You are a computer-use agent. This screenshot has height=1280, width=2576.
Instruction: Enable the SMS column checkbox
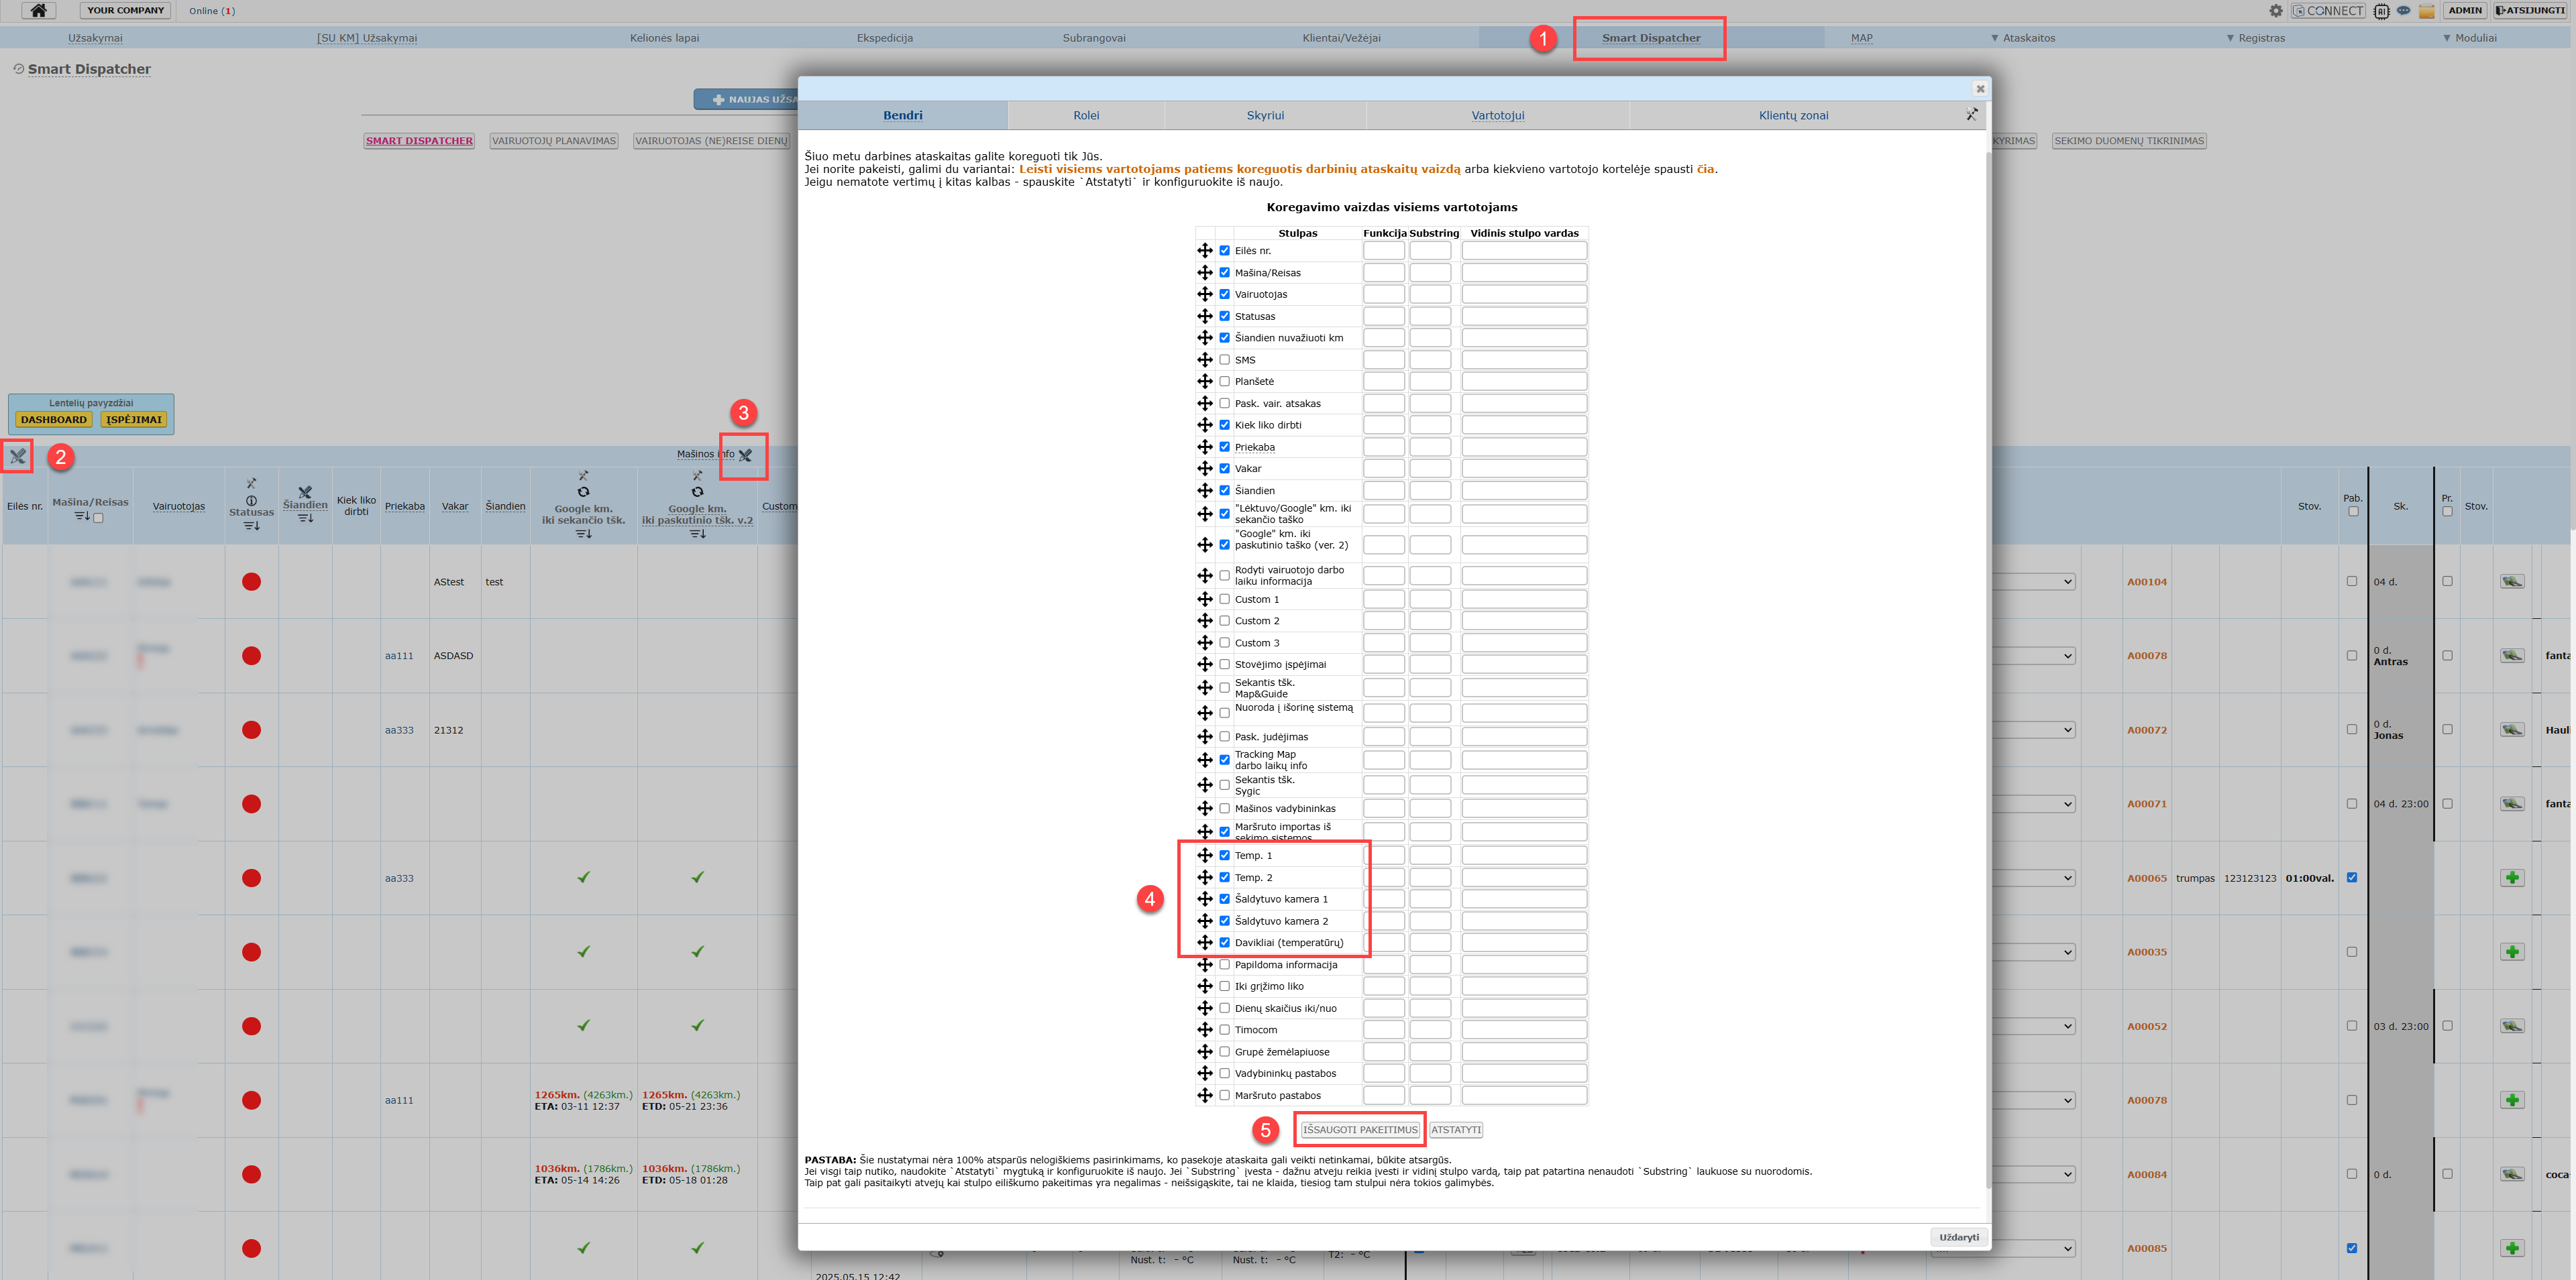[1224, 359]
